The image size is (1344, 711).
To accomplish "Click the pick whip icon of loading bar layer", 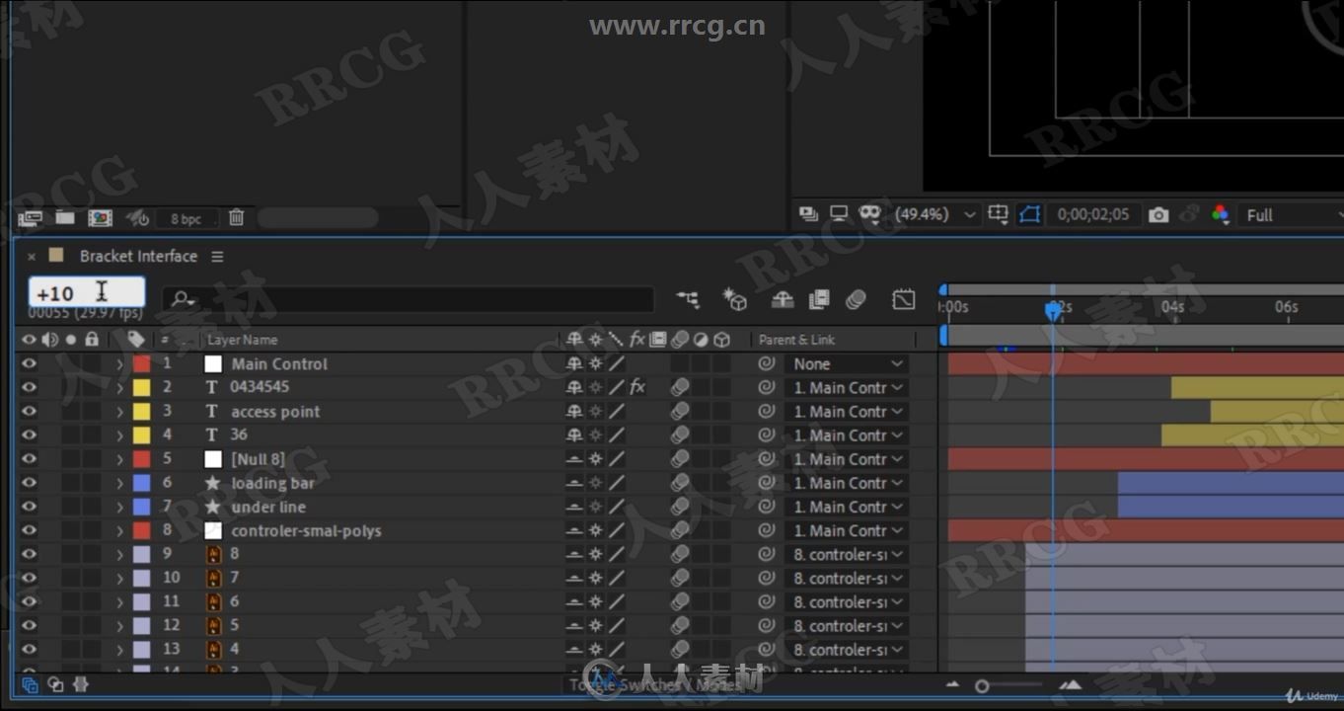I will pyautogui.click(x=766, y=483).
